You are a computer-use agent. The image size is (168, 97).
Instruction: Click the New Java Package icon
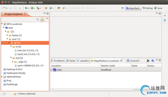pos(46,8)
